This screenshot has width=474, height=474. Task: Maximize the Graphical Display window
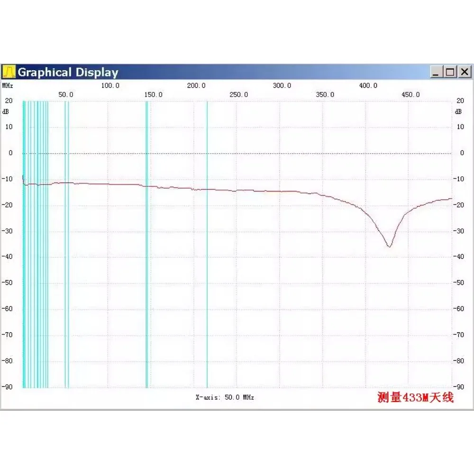tap(450, 72)
